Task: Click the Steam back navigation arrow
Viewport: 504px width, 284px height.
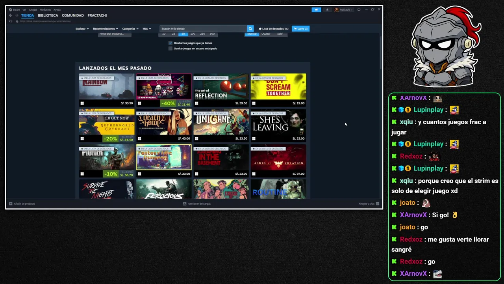Action: (x=11, y=15)
